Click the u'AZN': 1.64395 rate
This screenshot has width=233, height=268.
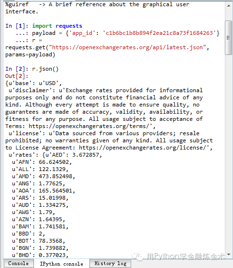tap(38, 219)
